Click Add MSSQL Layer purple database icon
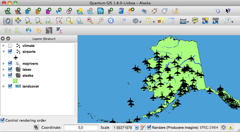 pyautogui.click(x=48, y=11)
